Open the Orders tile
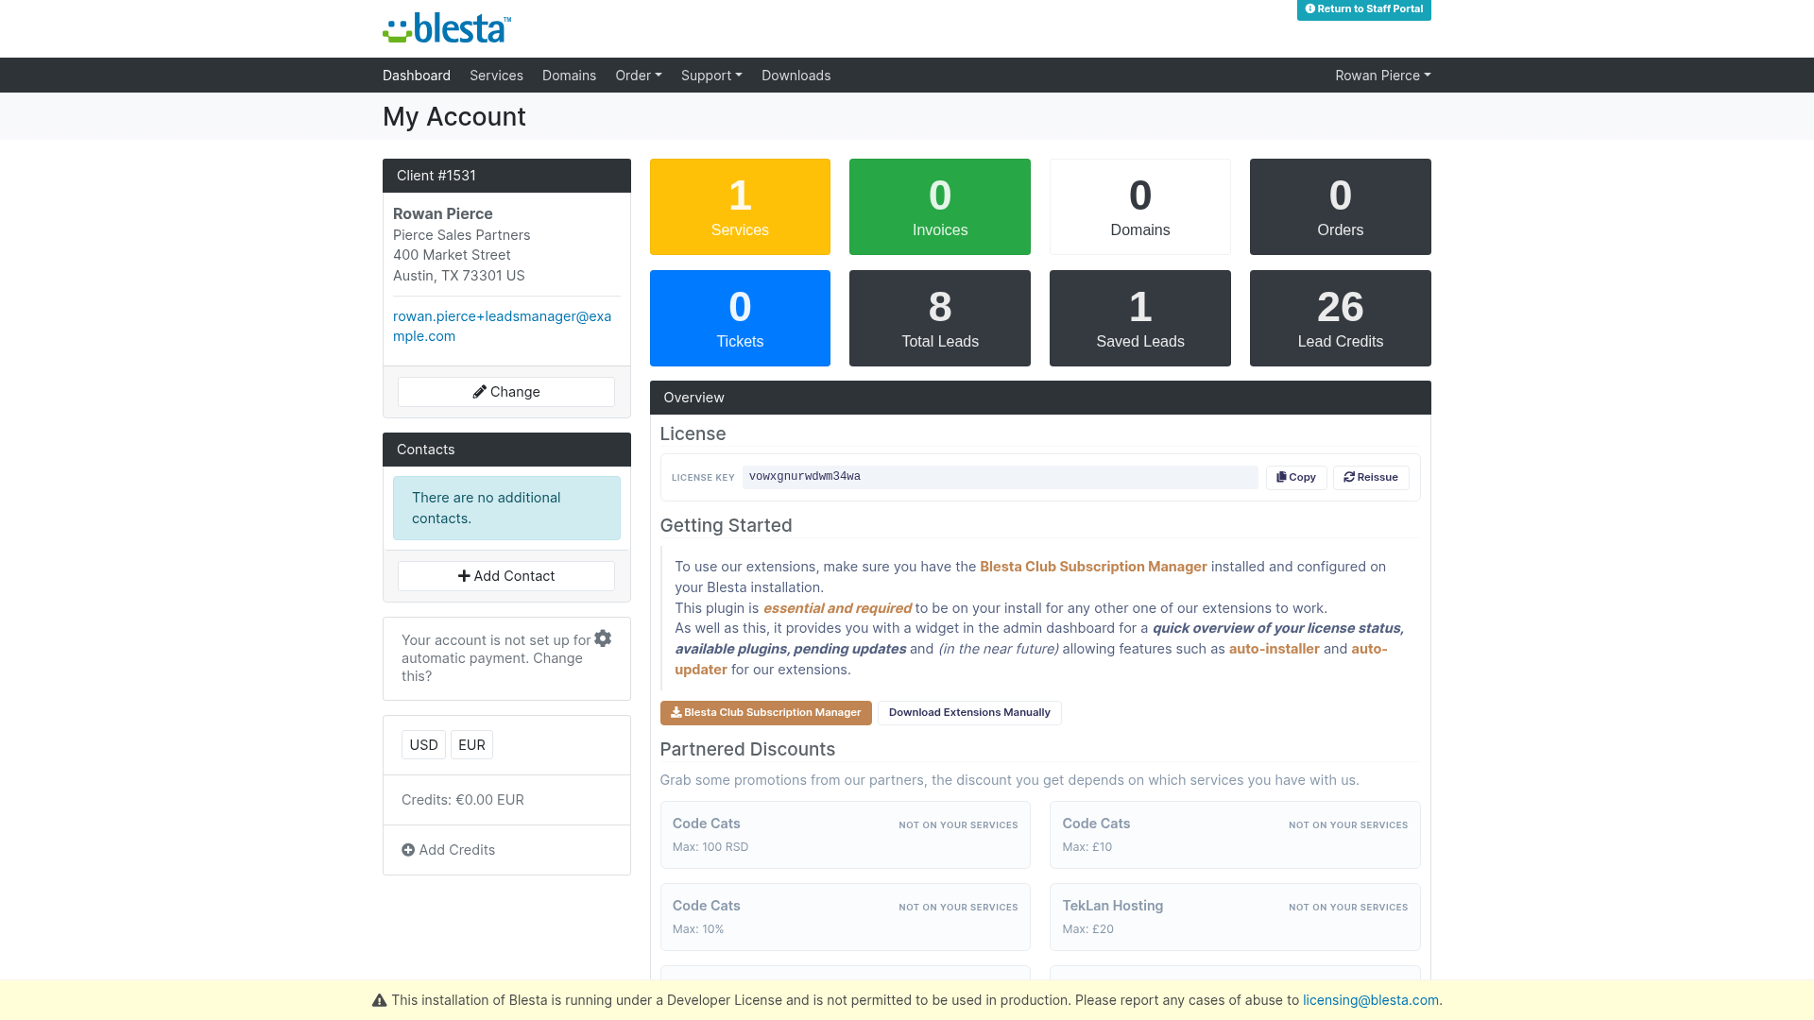The image size is (1814, 1020). [x=1341, y=207]
